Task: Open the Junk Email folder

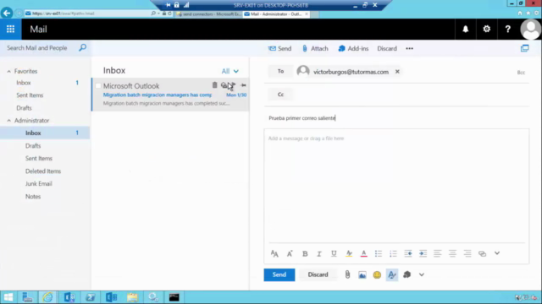Action: 38,184
